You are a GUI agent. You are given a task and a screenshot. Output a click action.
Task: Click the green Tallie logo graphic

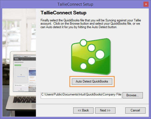(91, 57)
